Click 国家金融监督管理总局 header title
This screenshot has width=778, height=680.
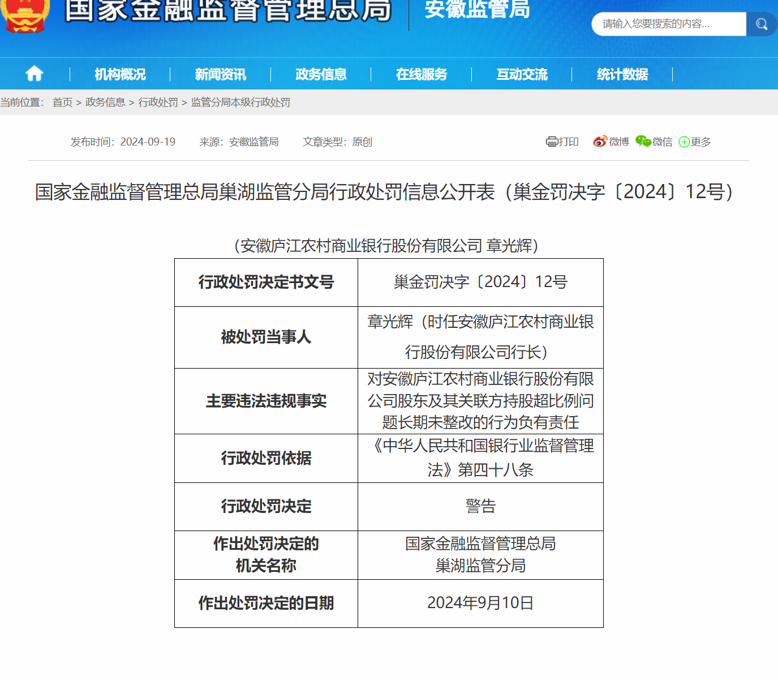click(228, 10)
